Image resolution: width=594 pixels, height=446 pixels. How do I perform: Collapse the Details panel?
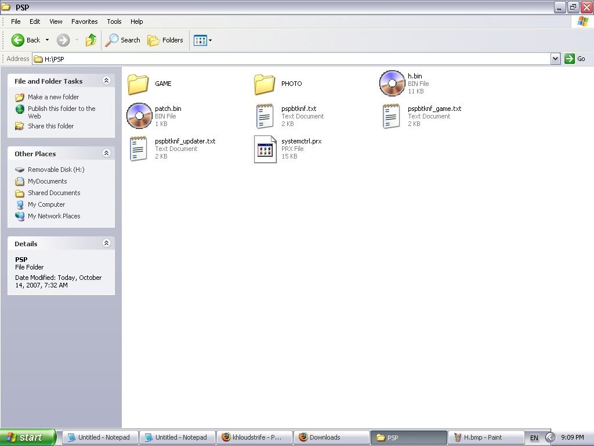(x=106, y=243)
